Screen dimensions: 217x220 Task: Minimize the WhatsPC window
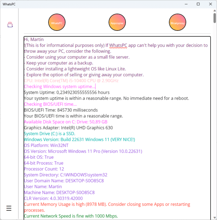tap(186, 4)
